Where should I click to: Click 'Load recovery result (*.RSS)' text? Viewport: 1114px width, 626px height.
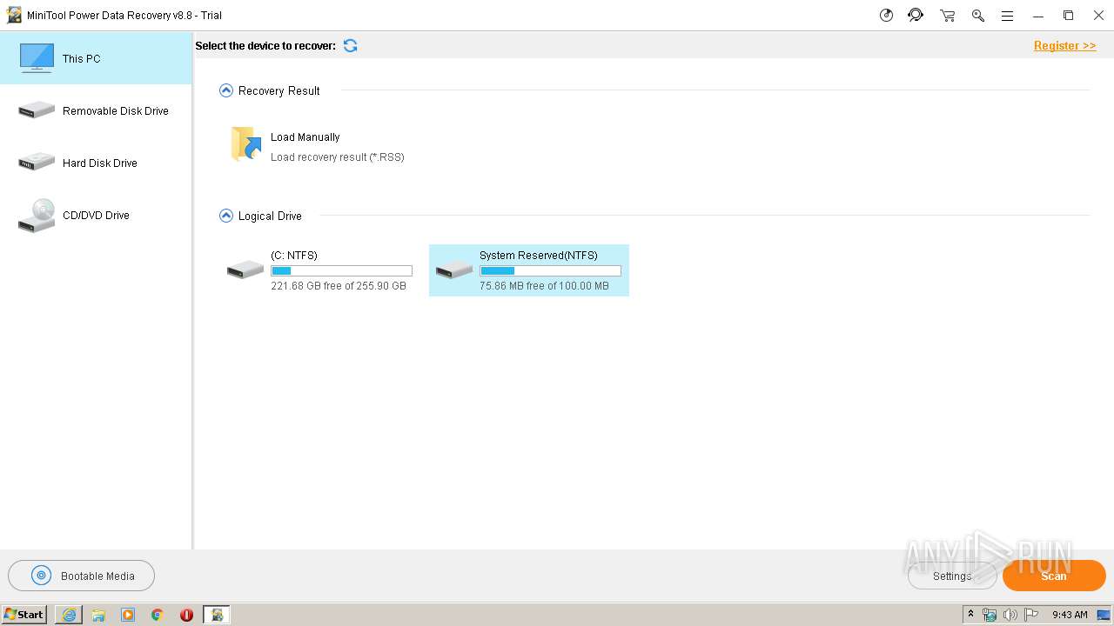coord(338,157)
